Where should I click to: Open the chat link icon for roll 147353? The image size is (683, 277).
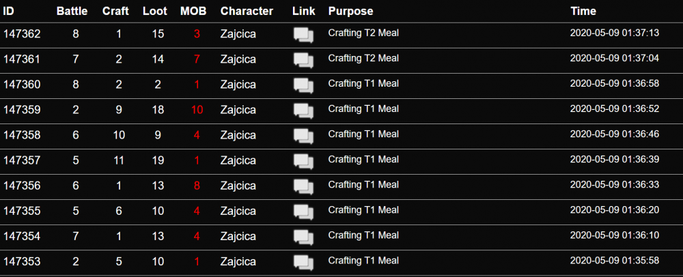click(304, 262)
